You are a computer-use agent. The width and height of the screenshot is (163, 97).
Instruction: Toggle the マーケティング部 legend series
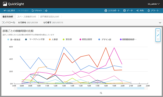(x=35, y=39)
